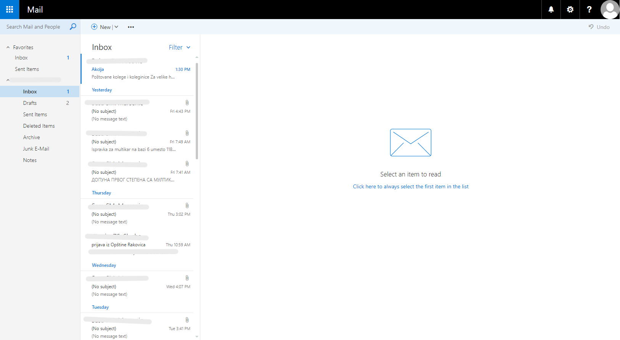The width and height of the screenshot is (620, 340).
Task: Click the attachment icon on Fri 7:49 AM message
Action: (x=187, y=133)
